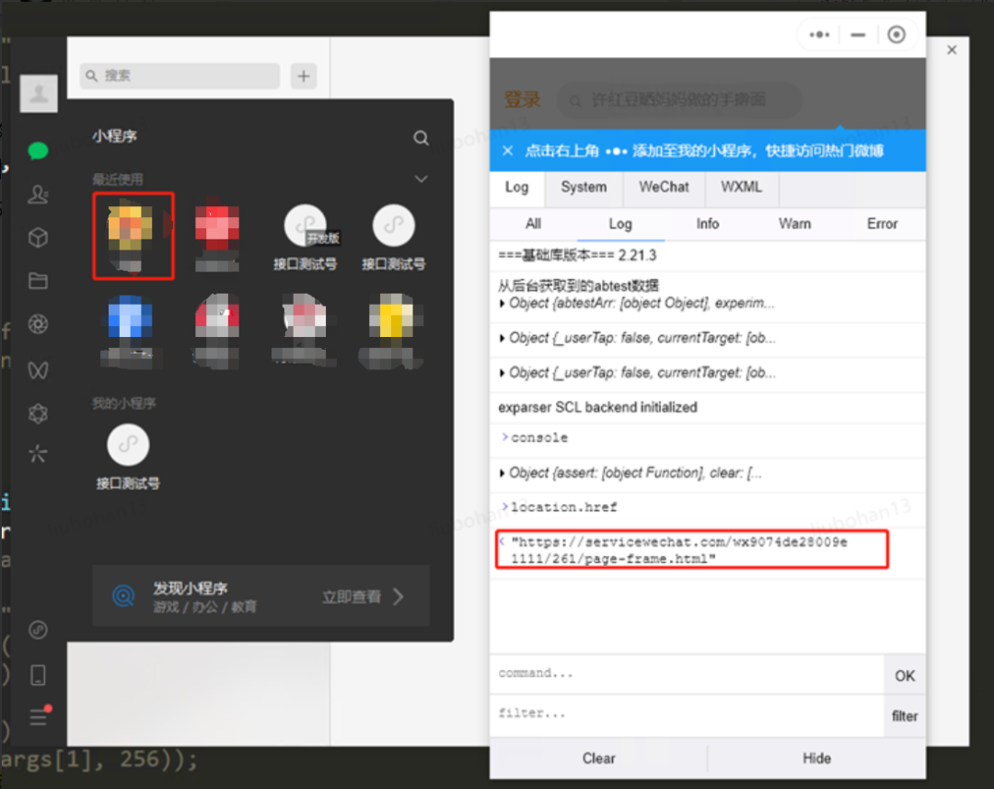Click 立即查看 in 发现小程序 banner
This screenshot has height=789, width=994.
point(364,597)
